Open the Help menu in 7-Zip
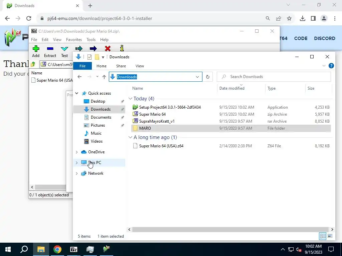This screenshot has height=256, width=342. click(104, 40)
